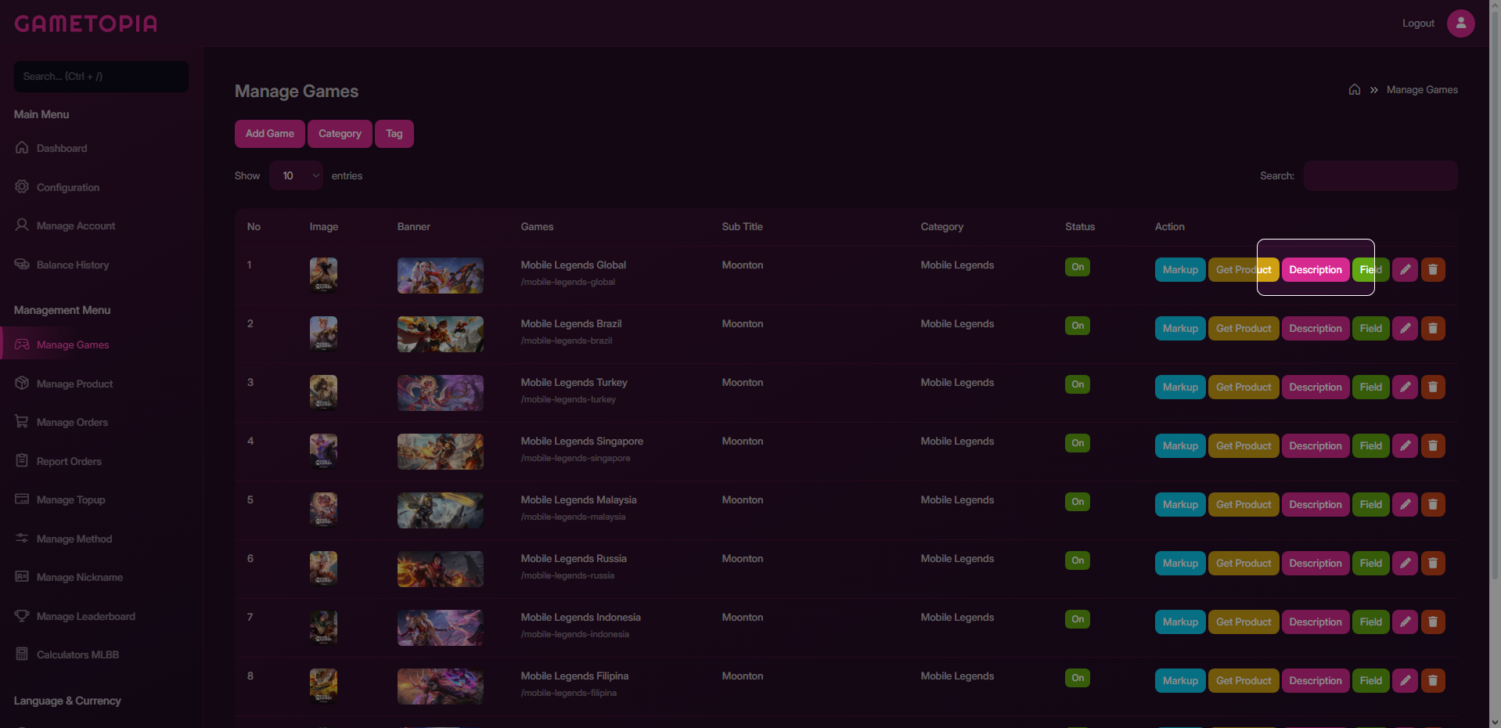Edit Mobile Legends Russia with pencil icon
The image size is (1501, 728).
pyautogui.click(x=1405, y=563)
